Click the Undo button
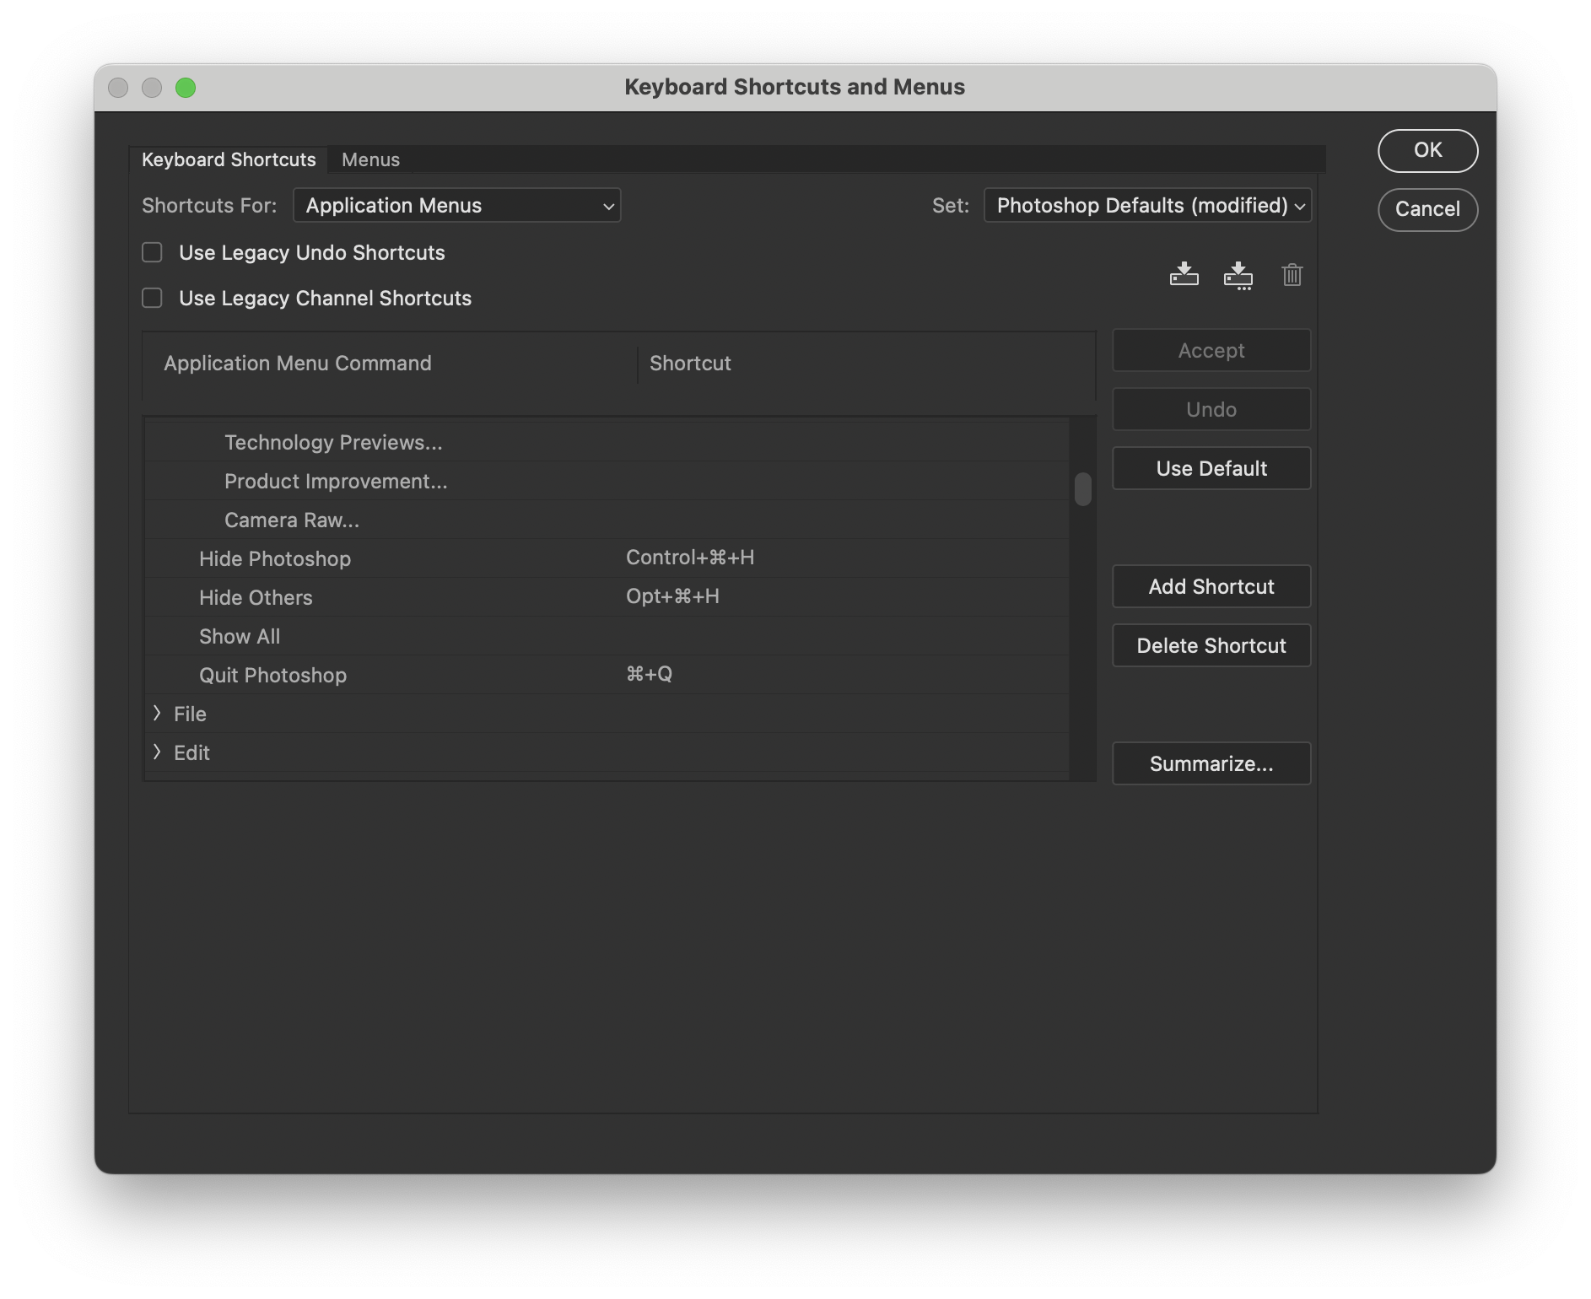1591x1299 pixels. pos(1211,409)
